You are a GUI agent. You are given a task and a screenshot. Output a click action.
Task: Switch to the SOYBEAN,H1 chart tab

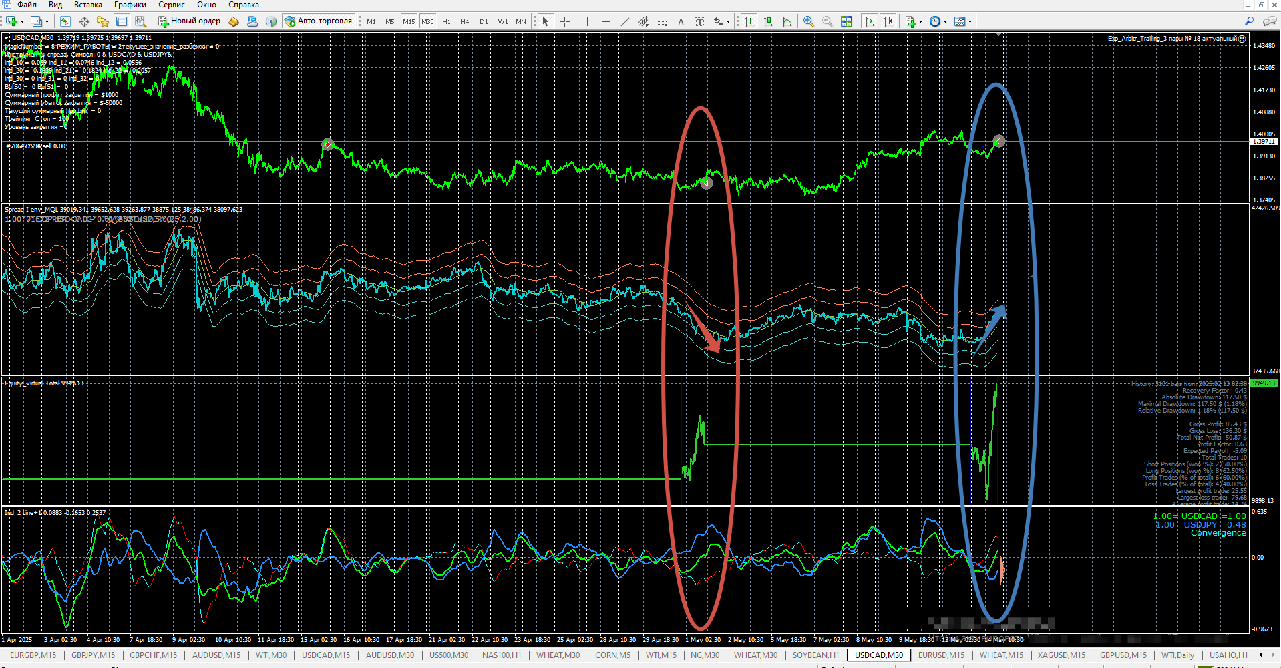click(815, 655)
